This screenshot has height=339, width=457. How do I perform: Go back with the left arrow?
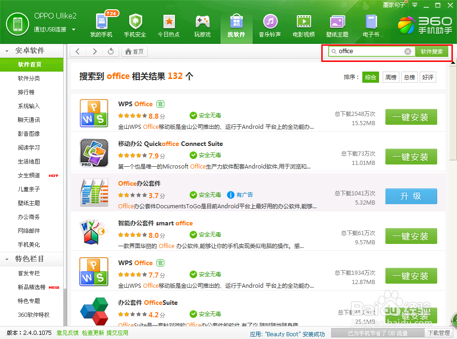coord(78,52)
